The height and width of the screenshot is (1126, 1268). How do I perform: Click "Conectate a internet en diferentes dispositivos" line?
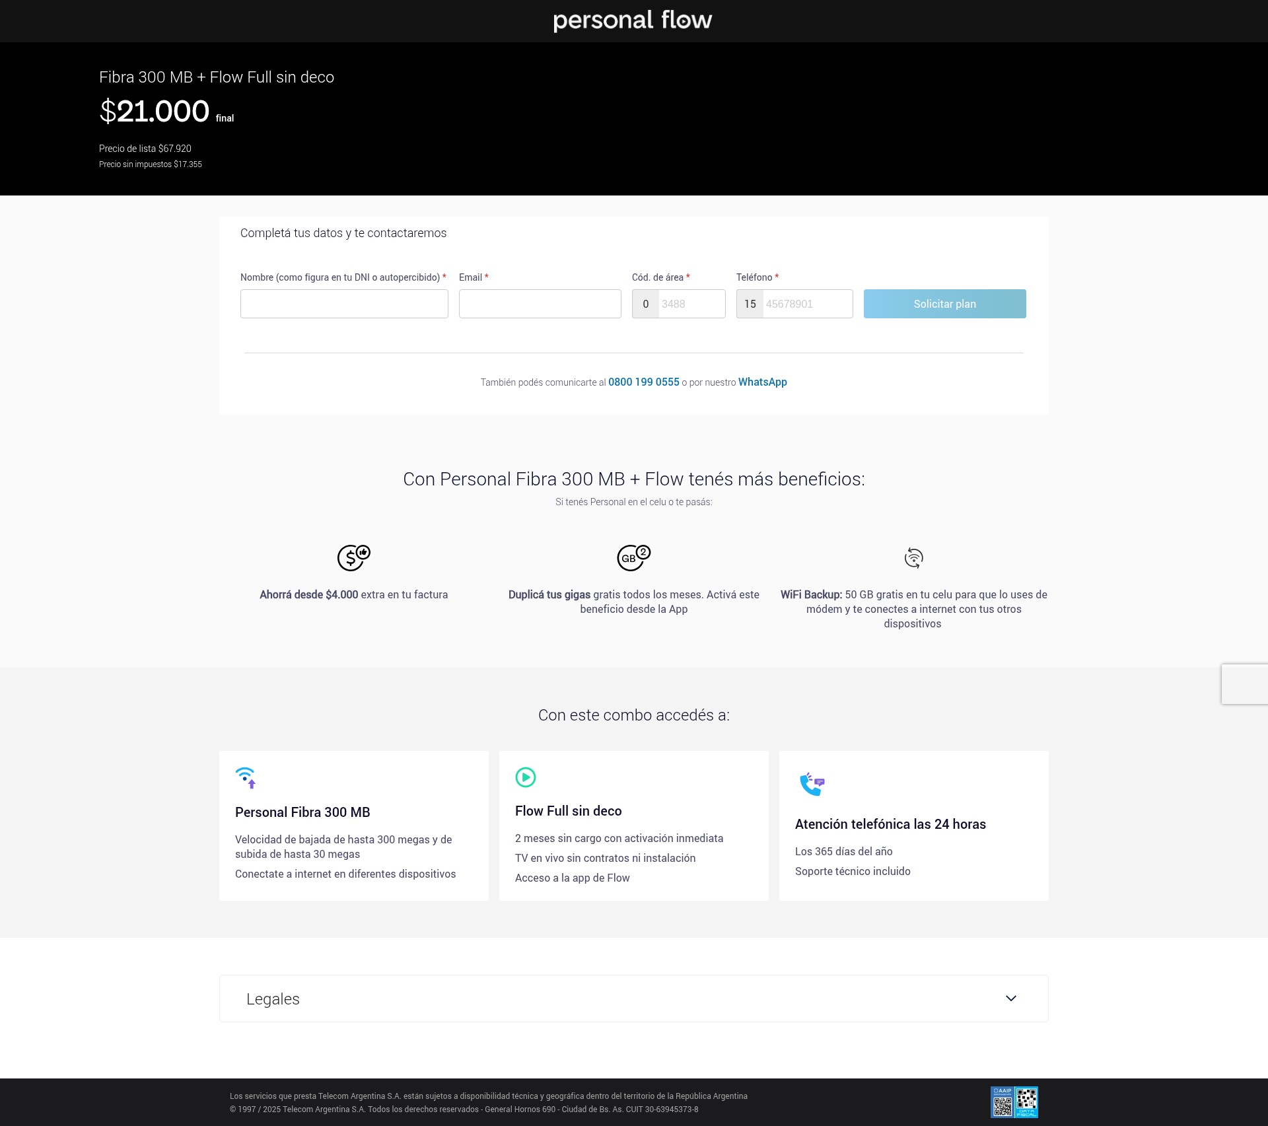[345, 874]
